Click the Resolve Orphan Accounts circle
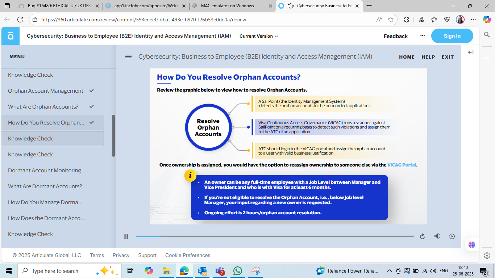Screen dimensions: 495x278 (x=208, y=127)
